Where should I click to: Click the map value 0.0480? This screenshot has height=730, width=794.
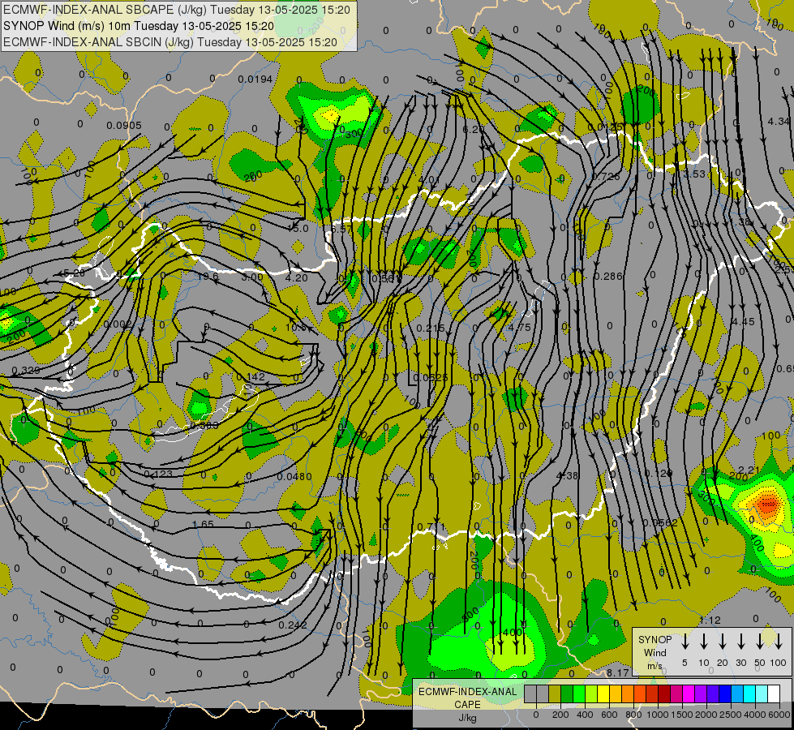(x=294, y=477)
